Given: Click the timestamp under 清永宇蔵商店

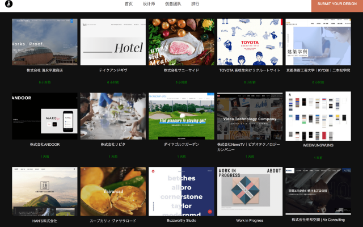Looking at the screenshot, I should pos(45,82).
